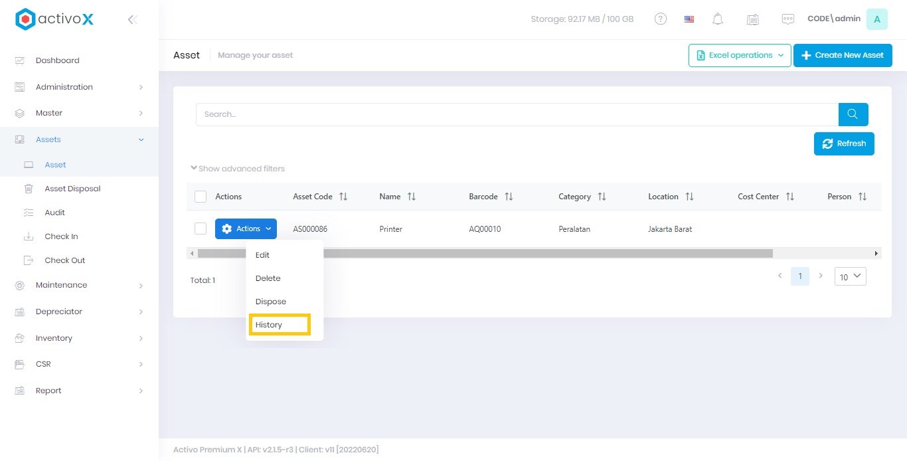The height and width of the screenshot is (461, 907).
Task: Select History from the Actions menu
Action: (269, 325)
